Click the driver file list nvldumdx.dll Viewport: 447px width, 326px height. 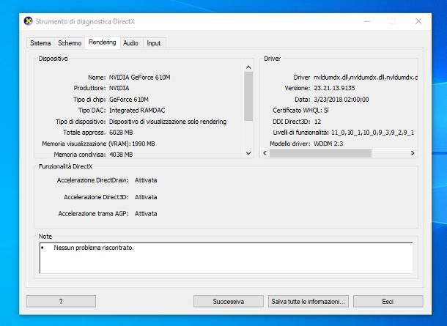coord(366,77)
